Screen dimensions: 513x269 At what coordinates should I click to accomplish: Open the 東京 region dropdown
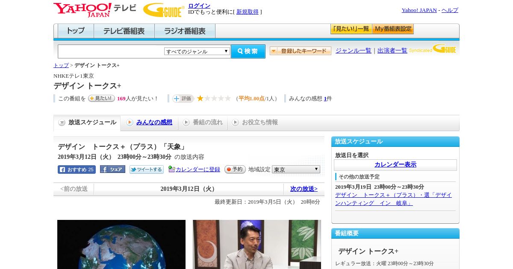[296, 170]
